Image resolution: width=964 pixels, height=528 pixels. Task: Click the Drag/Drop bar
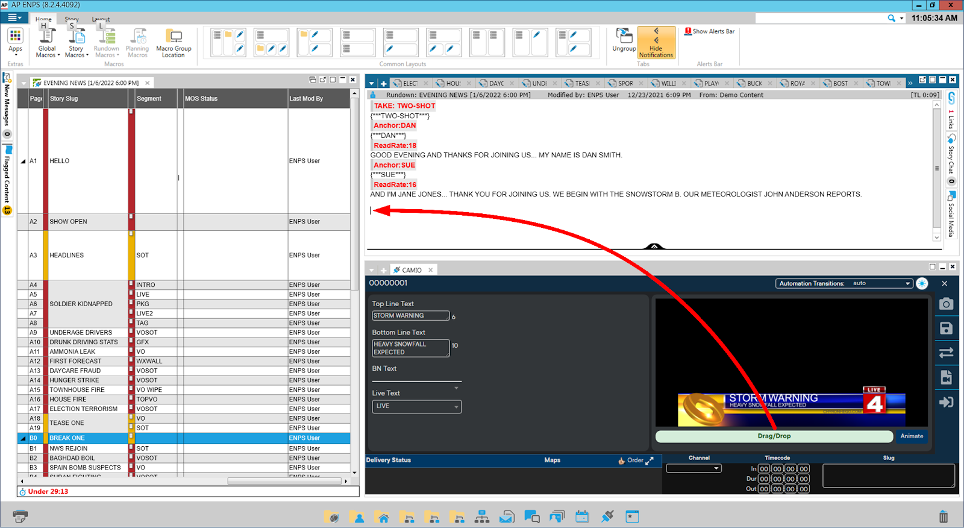(x=774, y=436)
